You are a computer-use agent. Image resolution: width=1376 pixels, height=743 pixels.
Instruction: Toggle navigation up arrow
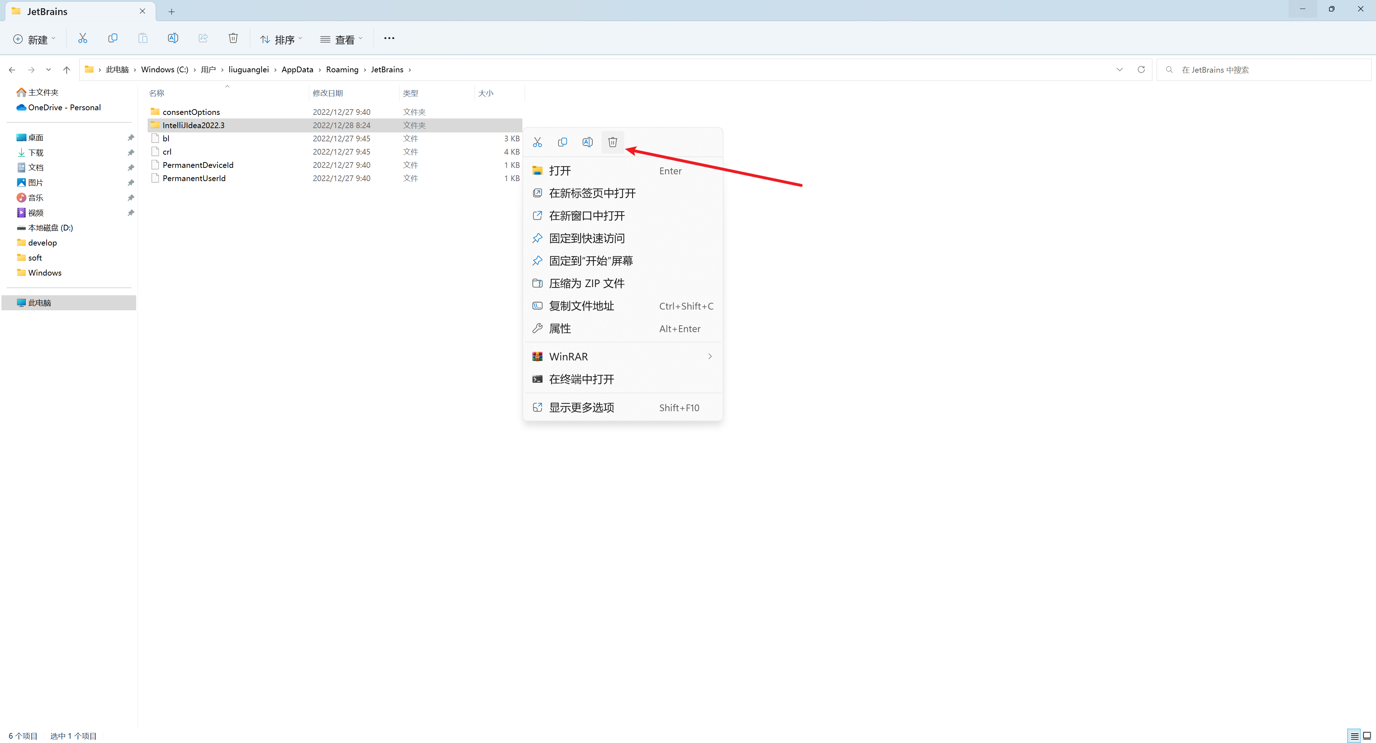click(x=67, y=69)
